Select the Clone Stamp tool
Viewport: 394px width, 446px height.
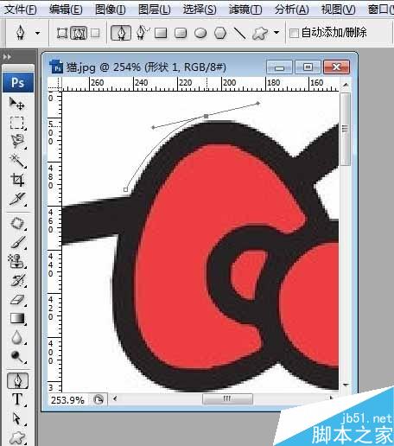pyautogui.click(x=17, y=261)
